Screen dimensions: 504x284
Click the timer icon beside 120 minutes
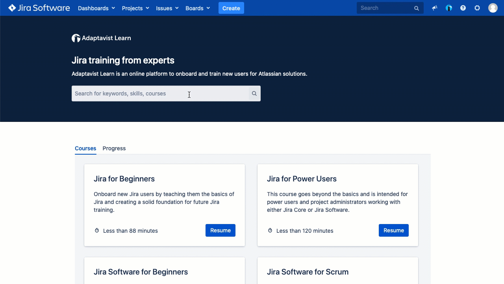click(x=270, y=230)
